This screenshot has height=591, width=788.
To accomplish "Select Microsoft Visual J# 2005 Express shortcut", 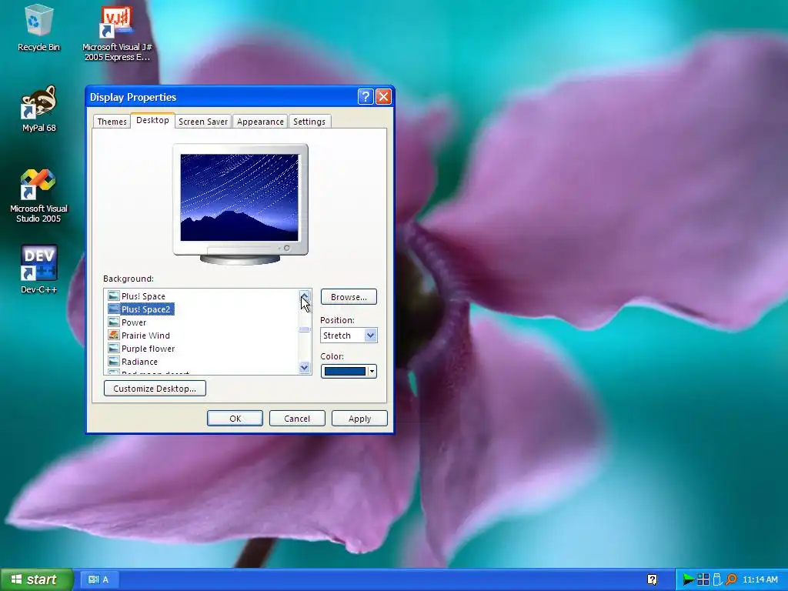I will 117,33.
